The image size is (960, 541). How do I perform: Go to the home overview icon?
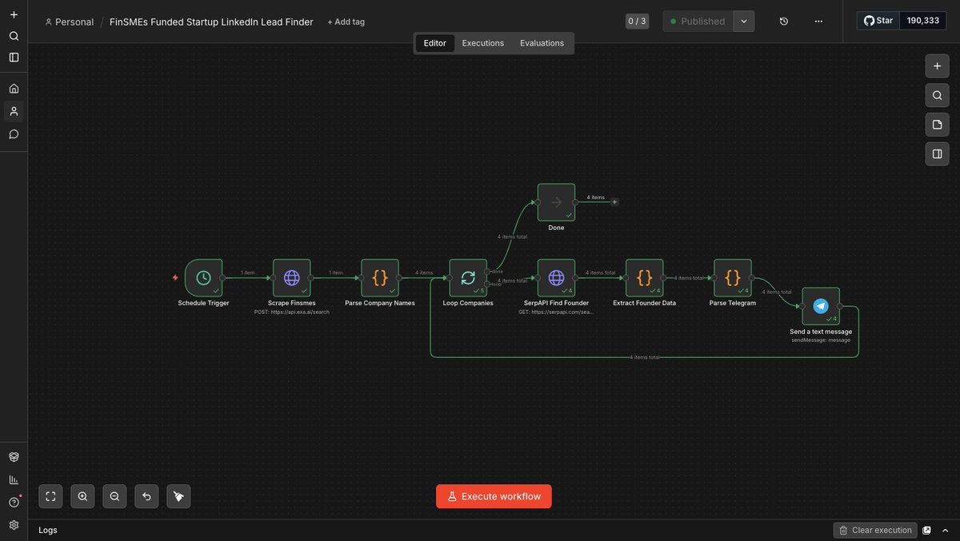pos(14,89)
